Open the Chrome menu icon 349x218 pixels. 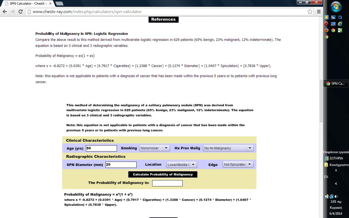tap(319, 11)
